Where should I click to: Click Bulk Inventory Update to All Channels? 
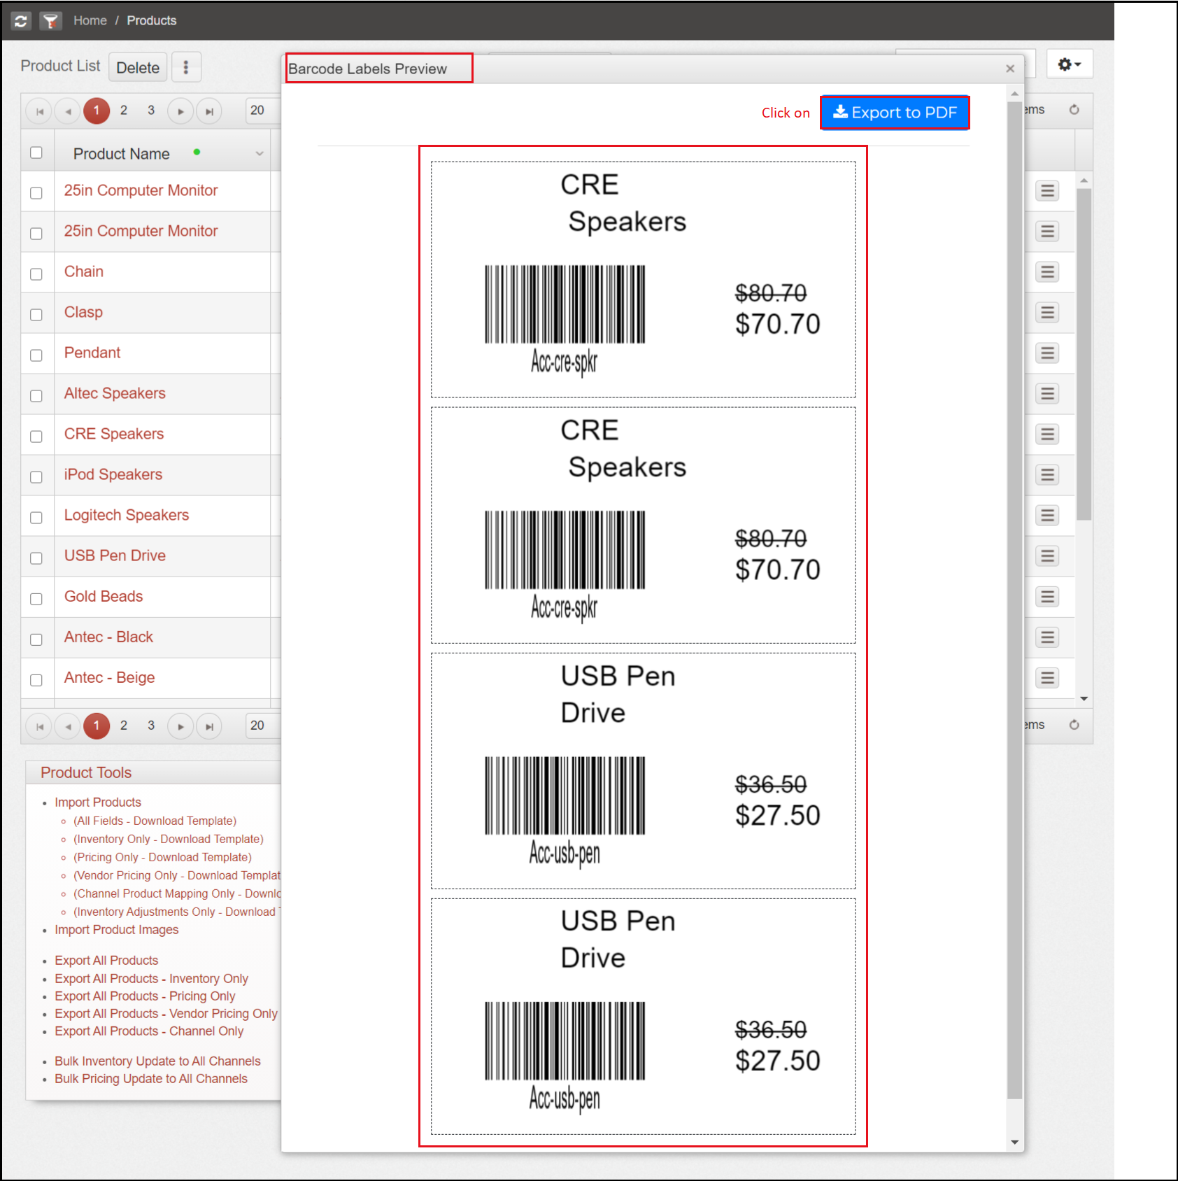(157, 1061)
